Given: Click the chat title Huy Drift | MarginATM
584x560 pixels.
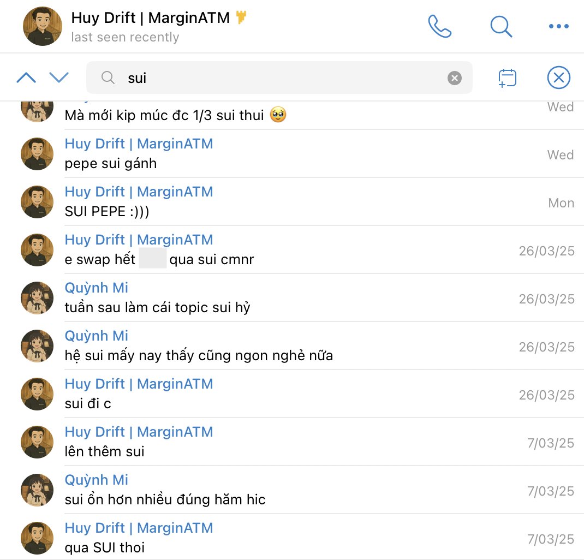Looking at the screenshot, I should point(151,18).
